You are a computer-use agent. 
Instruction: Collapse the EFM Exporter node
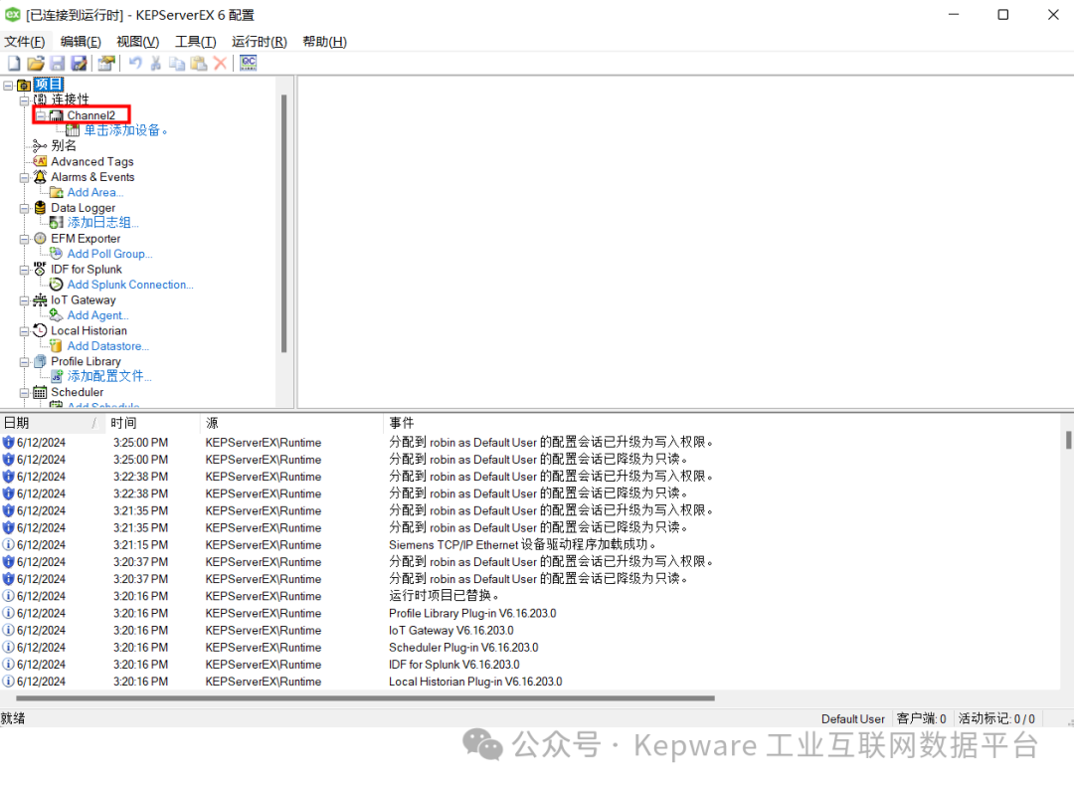[x=24, y=239]
